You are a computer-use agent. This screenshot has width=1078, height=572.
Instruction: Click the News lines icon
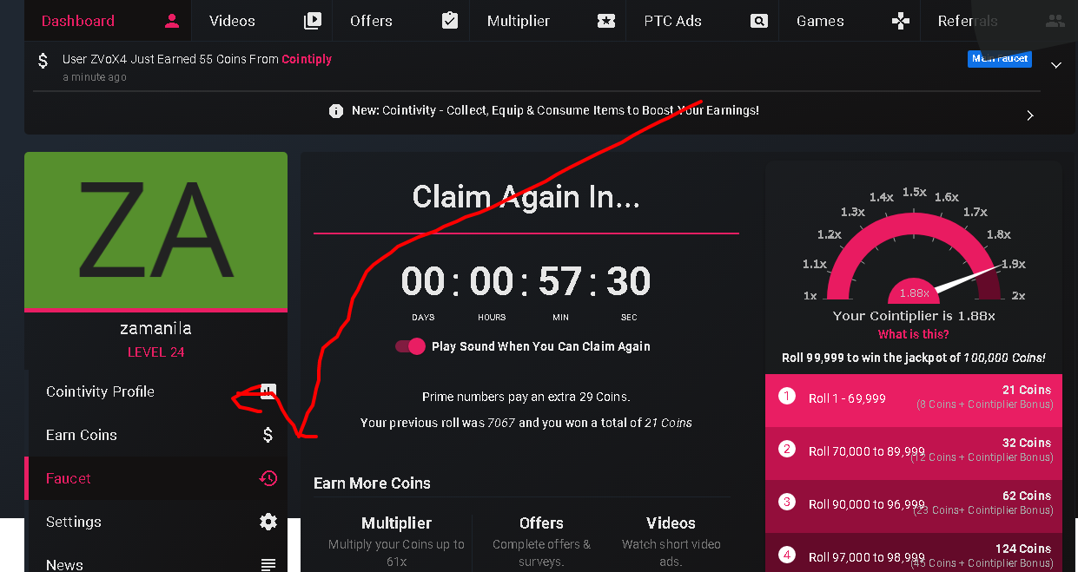coord(268,565)
